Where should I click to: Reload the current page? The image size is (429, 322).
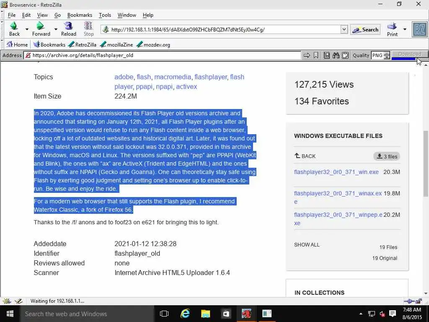click(68, 29)
